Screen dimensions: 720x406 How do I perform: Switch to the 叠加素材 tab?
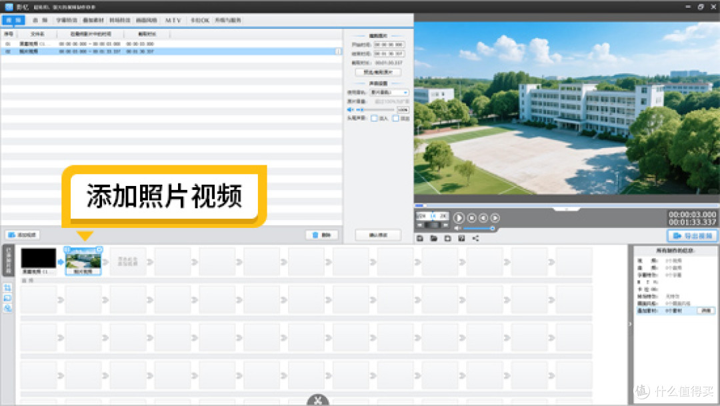coord(93,20)
